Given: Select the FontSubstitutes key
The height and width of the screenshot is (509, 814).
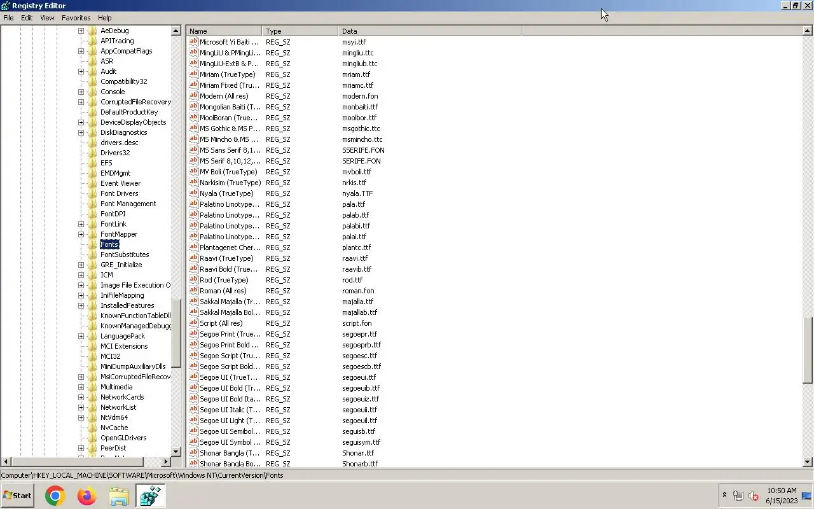Looking at the screenshot, I should pos(125,254).
